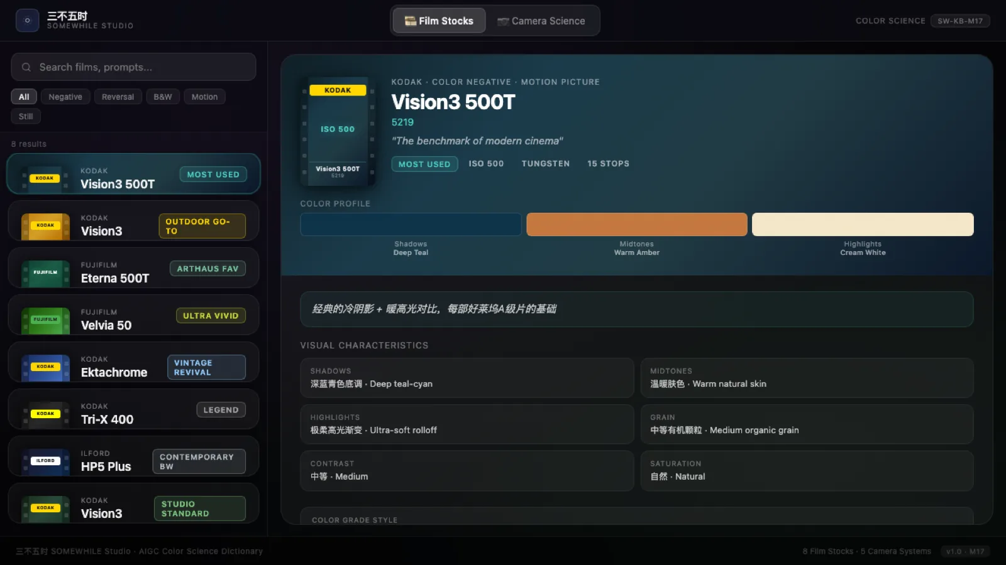The height and width of the screenshot is (565, 1006).
Task: Click the SW-KB-M17 color science badge
Action: (x=959, y=21)
